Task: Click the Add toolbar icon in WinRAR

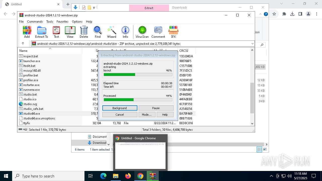Action: tap(27, 32)
